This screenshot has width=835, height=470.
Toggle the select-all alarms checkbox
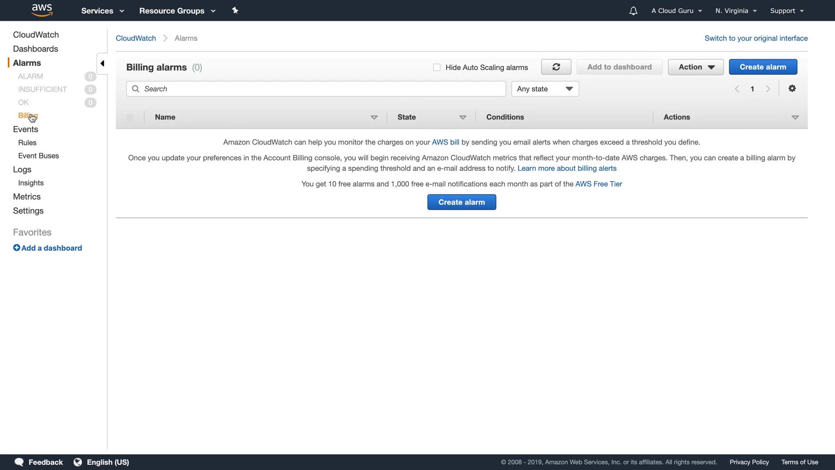coord(130,117)
